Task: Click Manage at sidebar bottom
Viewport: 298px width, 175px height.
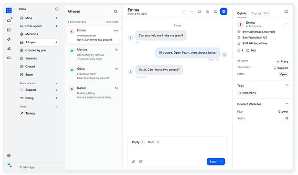Action: 27,167
